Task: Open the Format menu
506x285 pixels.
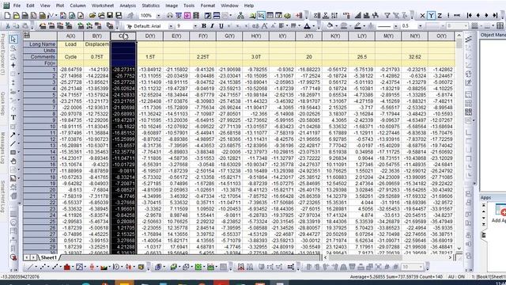Action: 208,6
